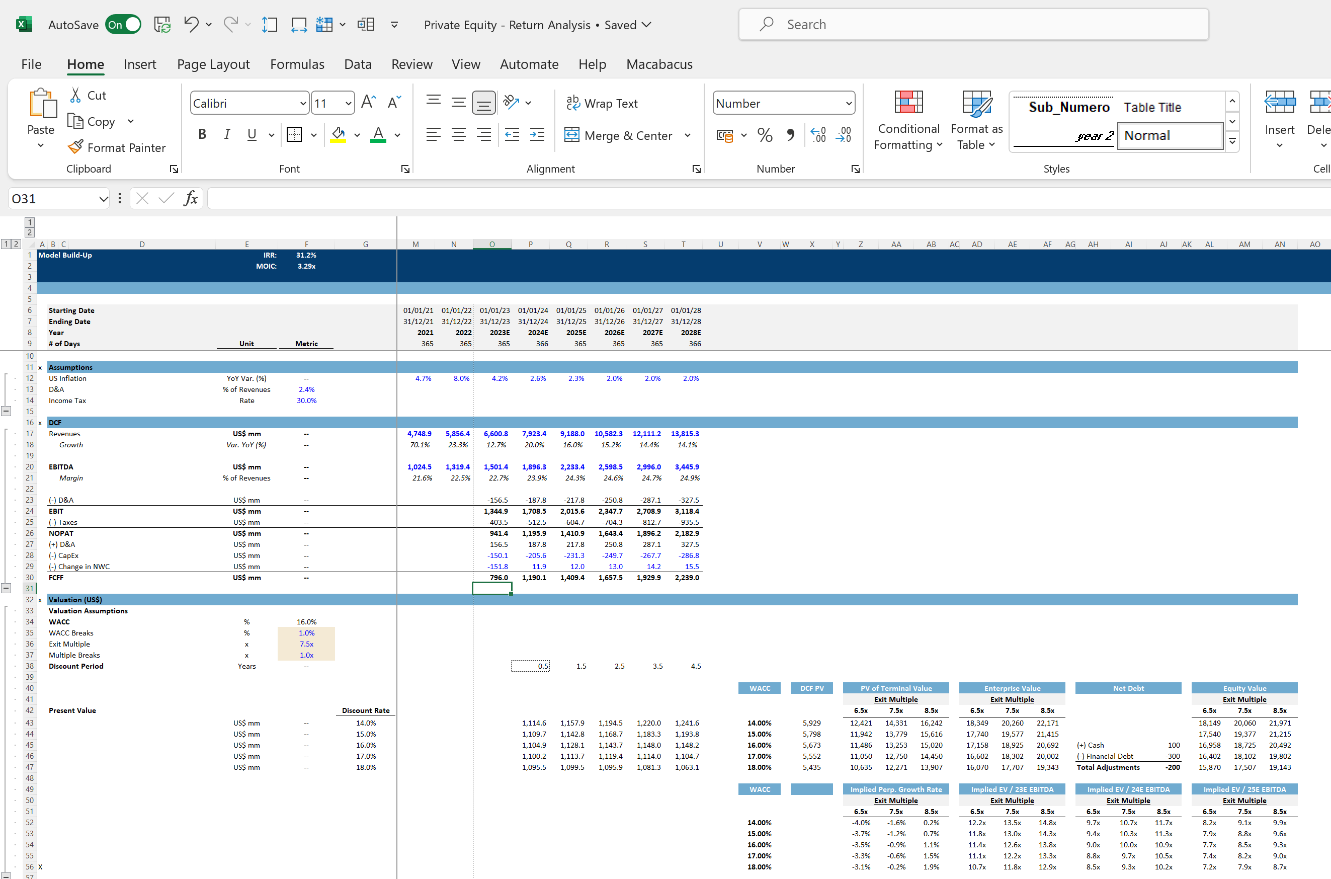Open the Merge & Center dropdown arrow
The image size is (1331, 879).
(688, 135)
